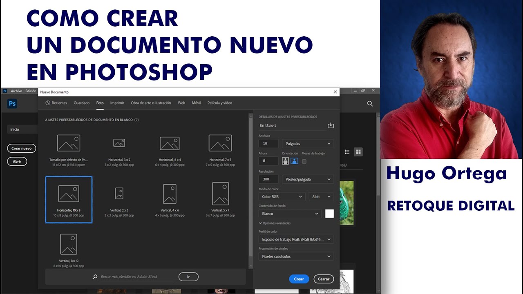The height and width of the screenshot is (294, 523).
Task: Switch to the Móvil tab
Action: (x=197, y=103)
